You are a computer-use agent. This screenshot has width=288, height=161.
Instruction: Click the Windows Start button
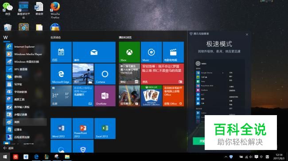point(5,157)
